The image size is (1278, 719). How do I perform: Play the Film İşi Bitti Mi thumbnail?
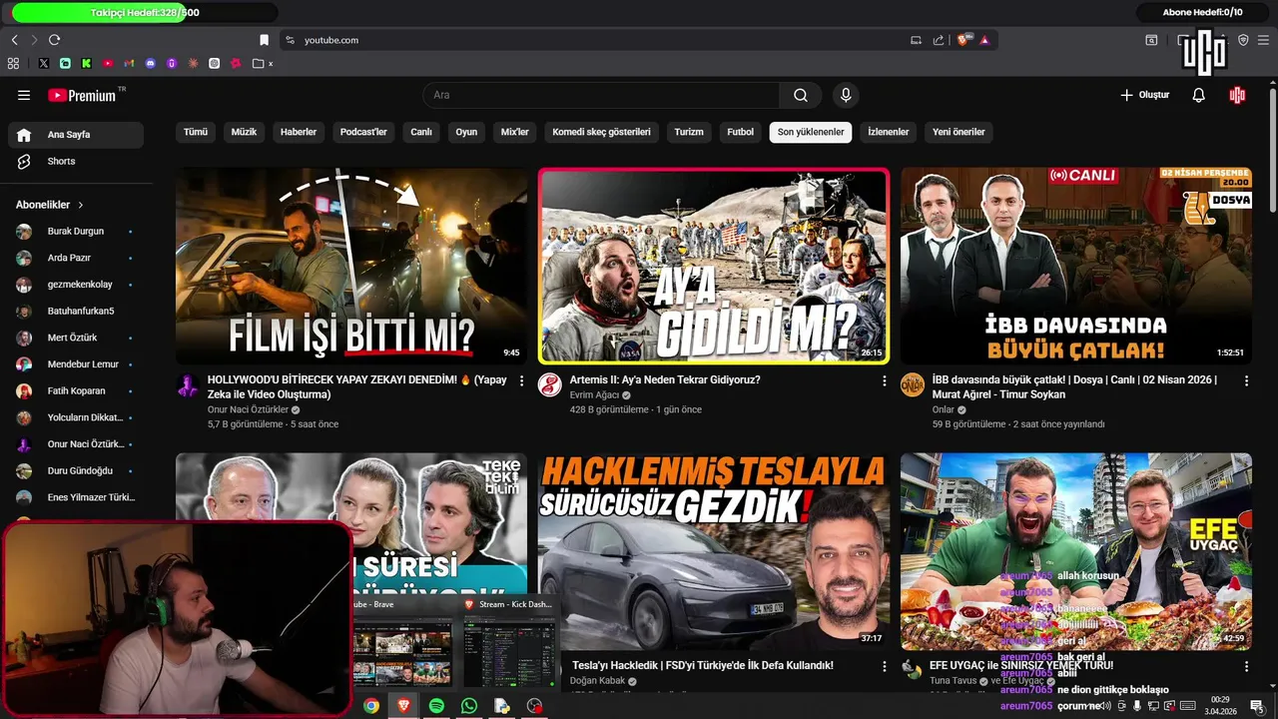351,266
